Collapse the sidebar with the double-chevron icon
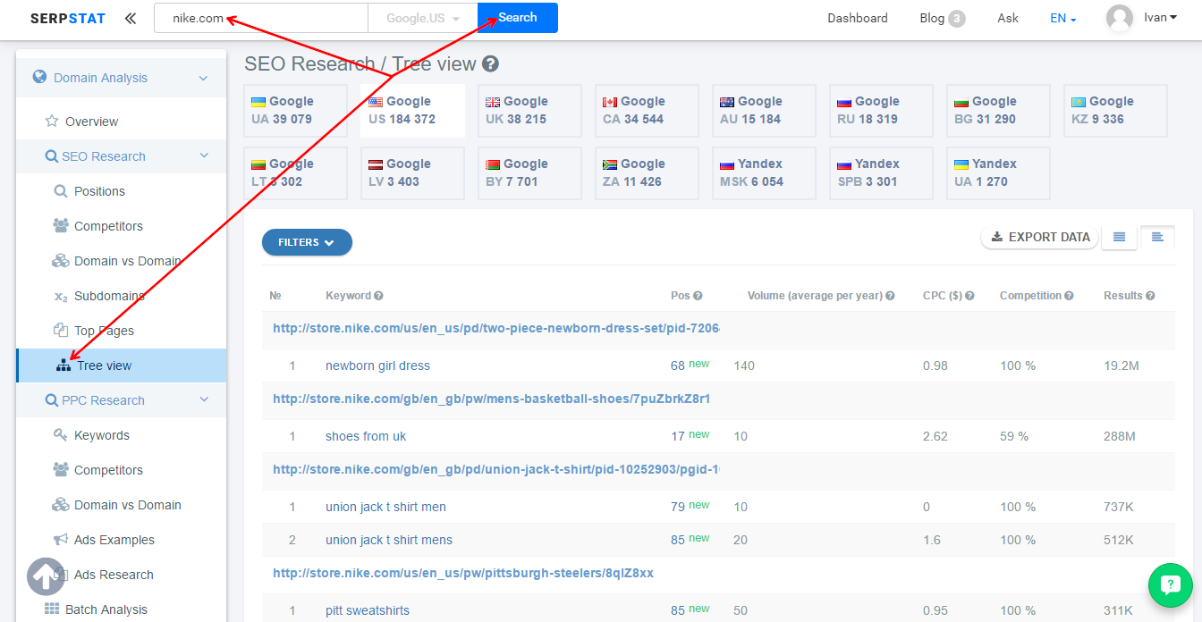 coord(131,18)
